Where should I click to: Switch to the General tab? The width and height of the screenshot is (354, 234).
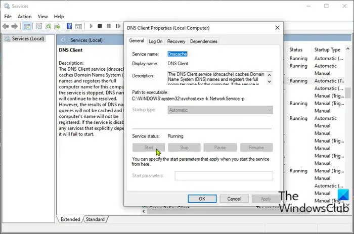coord(137,40)
